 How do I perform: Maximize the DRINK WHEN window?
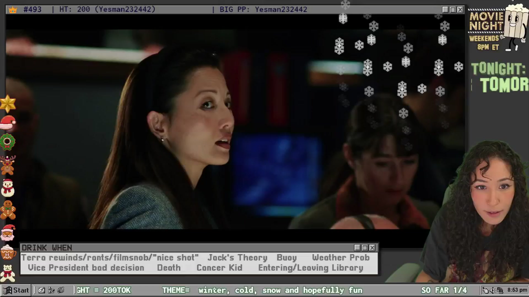point(365,248)
